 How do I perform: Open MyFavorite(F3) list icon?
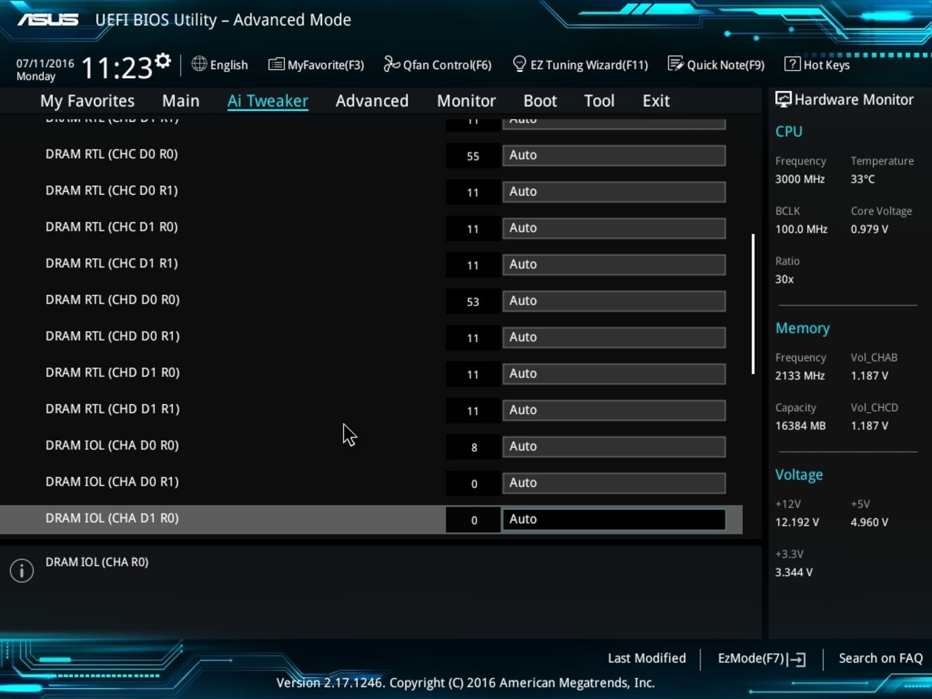(x=276, y=64)
